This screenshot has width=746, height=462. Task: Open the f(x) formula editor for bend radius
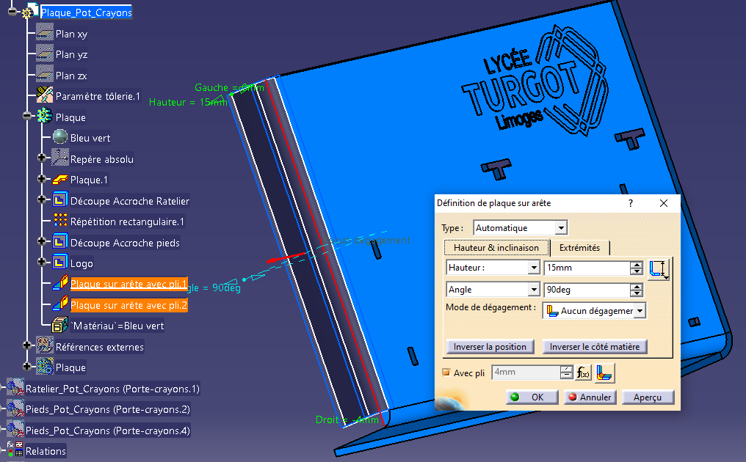pos(583,373)
